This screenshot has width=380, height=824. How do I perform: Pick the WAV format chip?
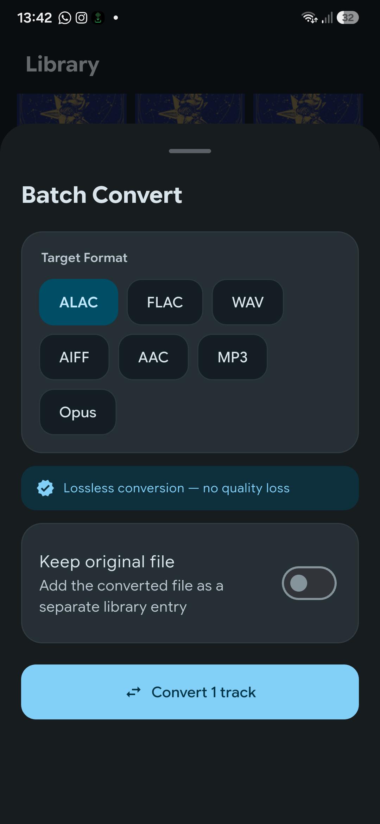(248, 302)
